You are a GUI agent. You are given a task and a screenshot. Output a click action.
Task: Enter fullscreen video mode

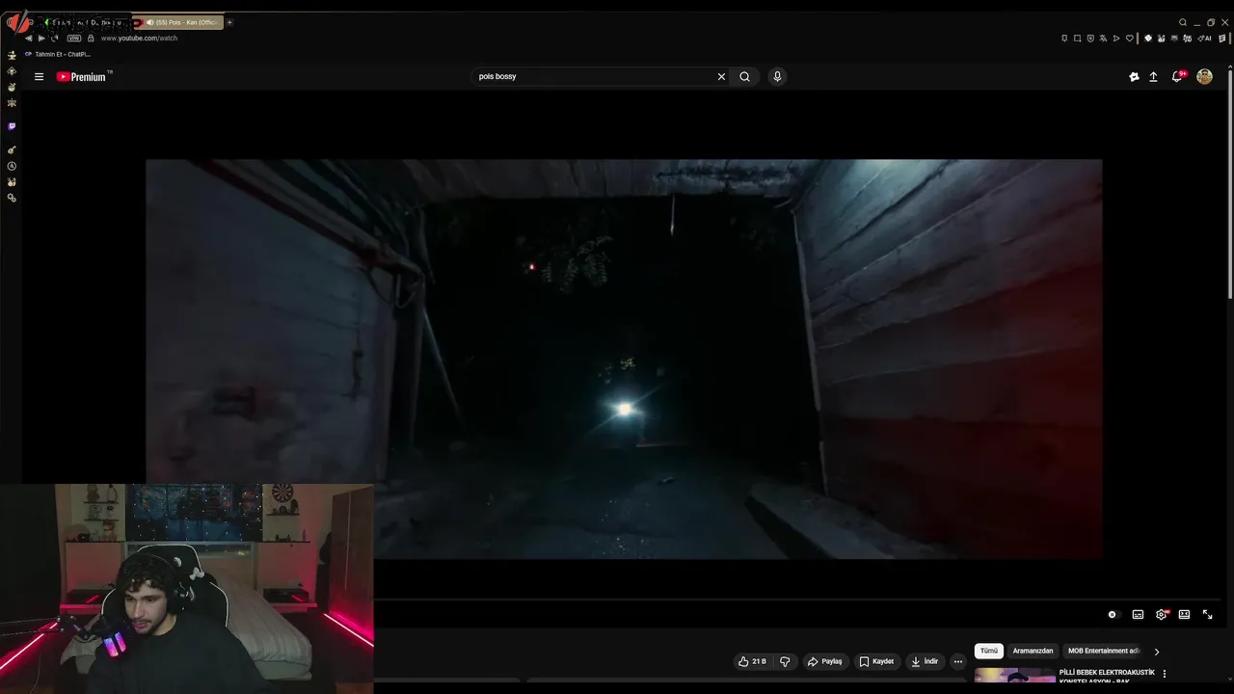point(1207,614)
